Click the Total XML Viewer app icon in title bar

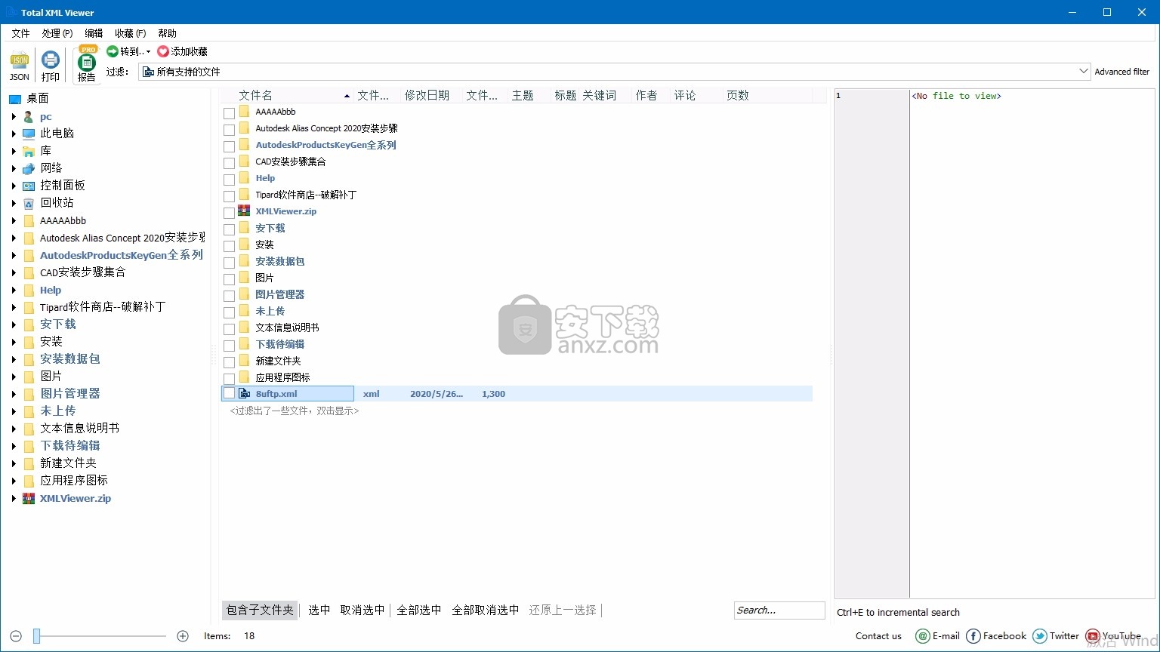(11, 12)
